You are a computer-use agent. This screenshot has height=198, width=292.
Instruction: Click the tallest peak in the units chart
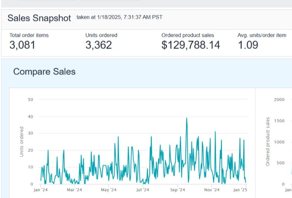[186, 118]
